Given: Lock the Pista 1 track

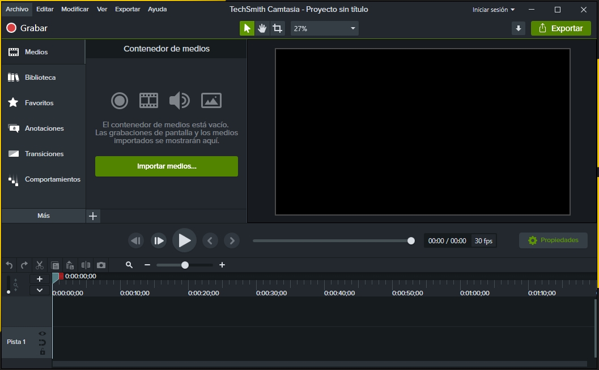Looking at the screenshot, I should point(42,351).
